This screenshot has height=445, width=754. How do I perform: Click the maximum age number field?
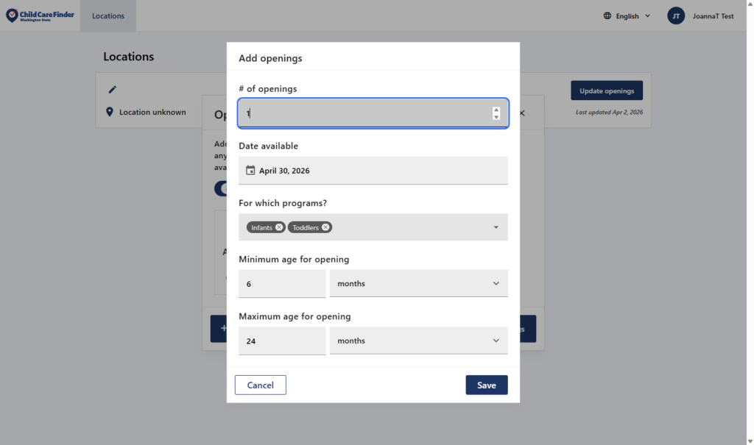[x=282, y=341]
